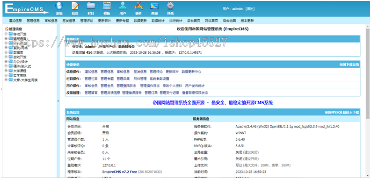Open the 信息 (Information) notepad icon
371x179 pixels.
click(x=75, y=6)
